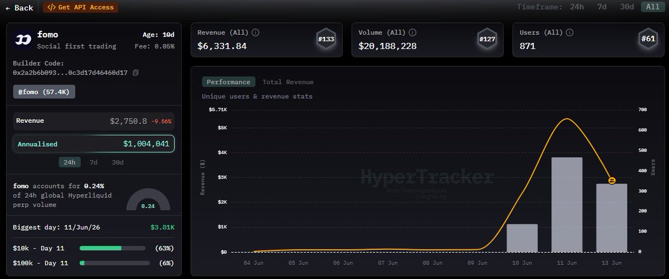
Task: Click the 0.24 volume share gauge
Action: [x=148, y=200]
